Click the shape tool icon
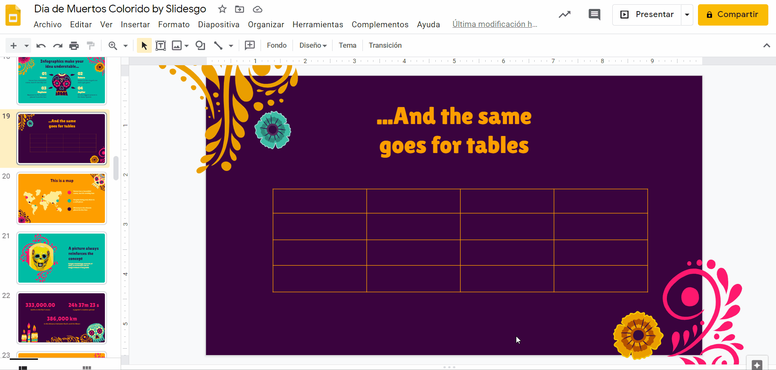This screenshot has height=370, width=776. pyautogui.click(x=200, y=46)
